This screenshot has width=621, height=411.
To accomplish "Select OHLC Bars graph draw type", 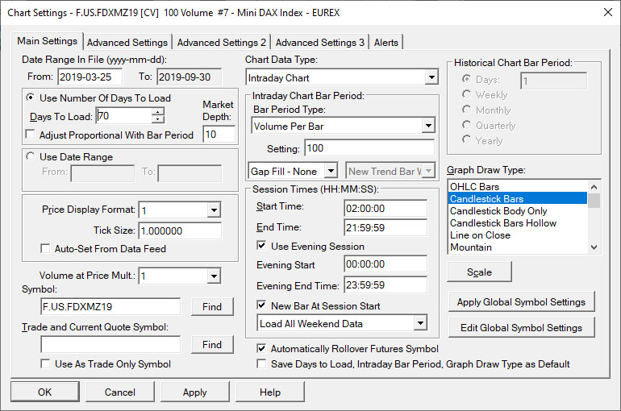I will tap(518, 186).
